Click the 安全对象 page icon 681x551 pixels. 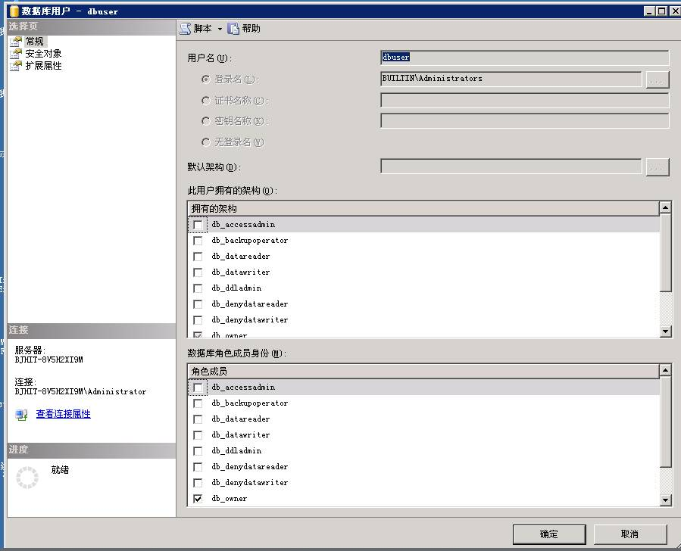pyautogui.click(x=16, y=54)
